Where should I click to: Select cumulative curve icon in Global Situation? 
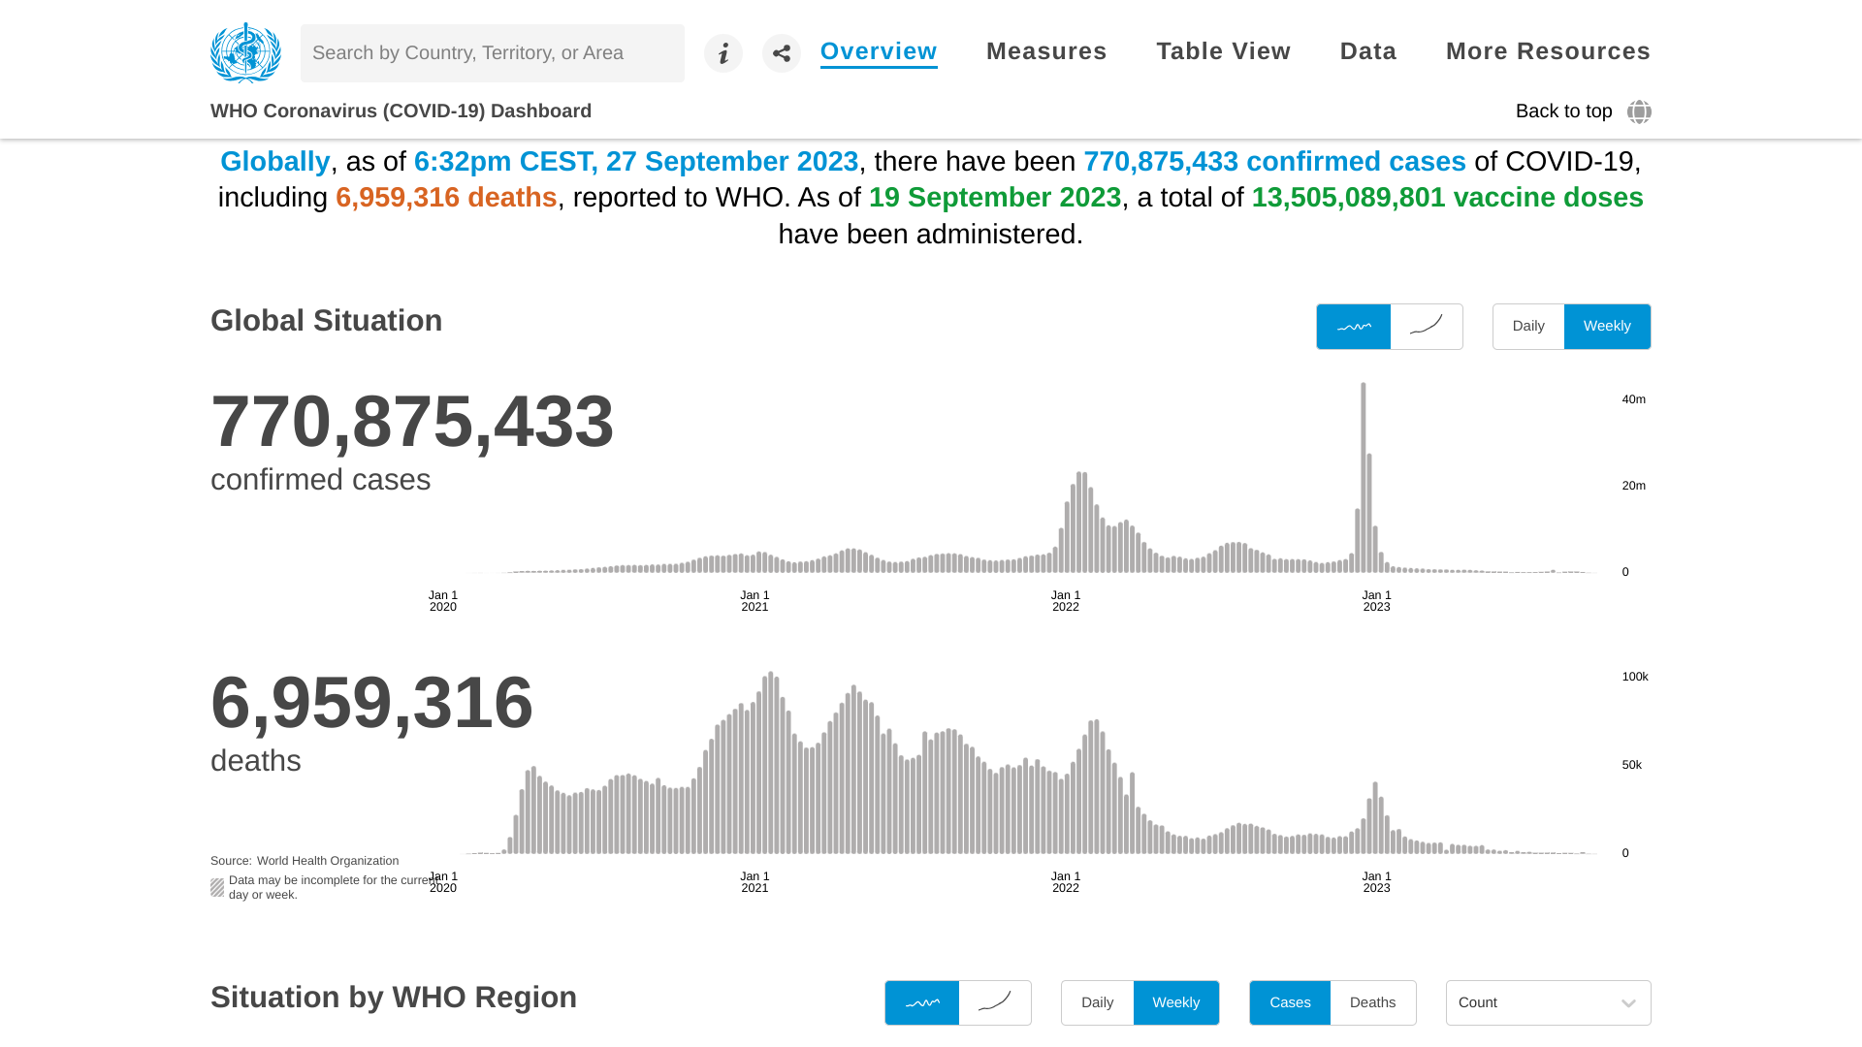click(x=1427, y=327)
